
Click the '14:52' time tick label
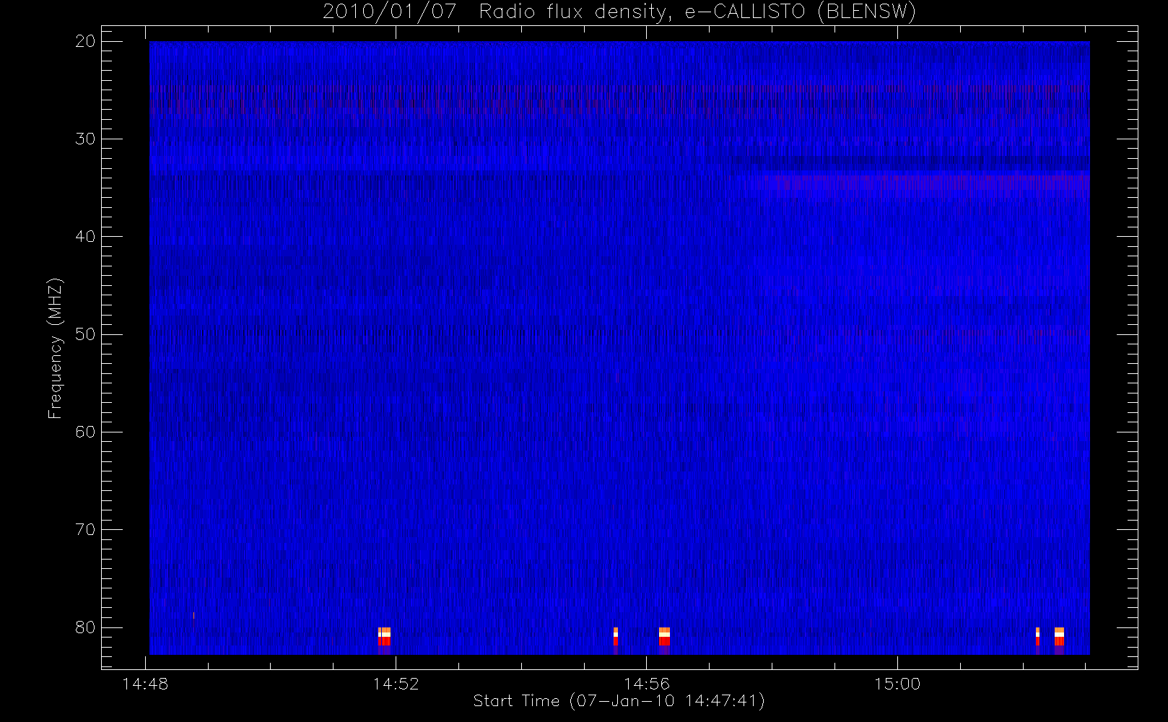click(x=396, y=684)
